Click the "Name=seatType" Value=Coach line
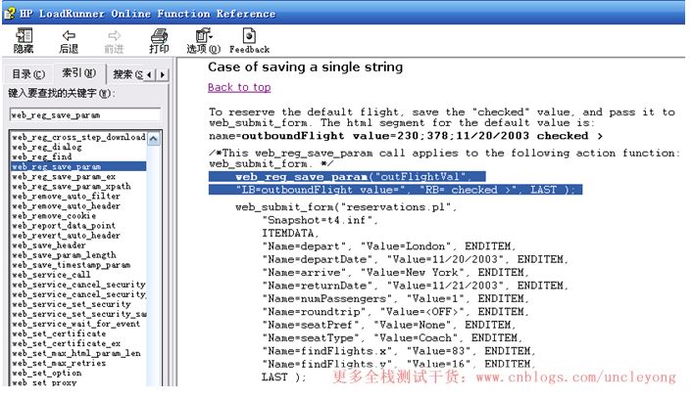 point(392,337)
